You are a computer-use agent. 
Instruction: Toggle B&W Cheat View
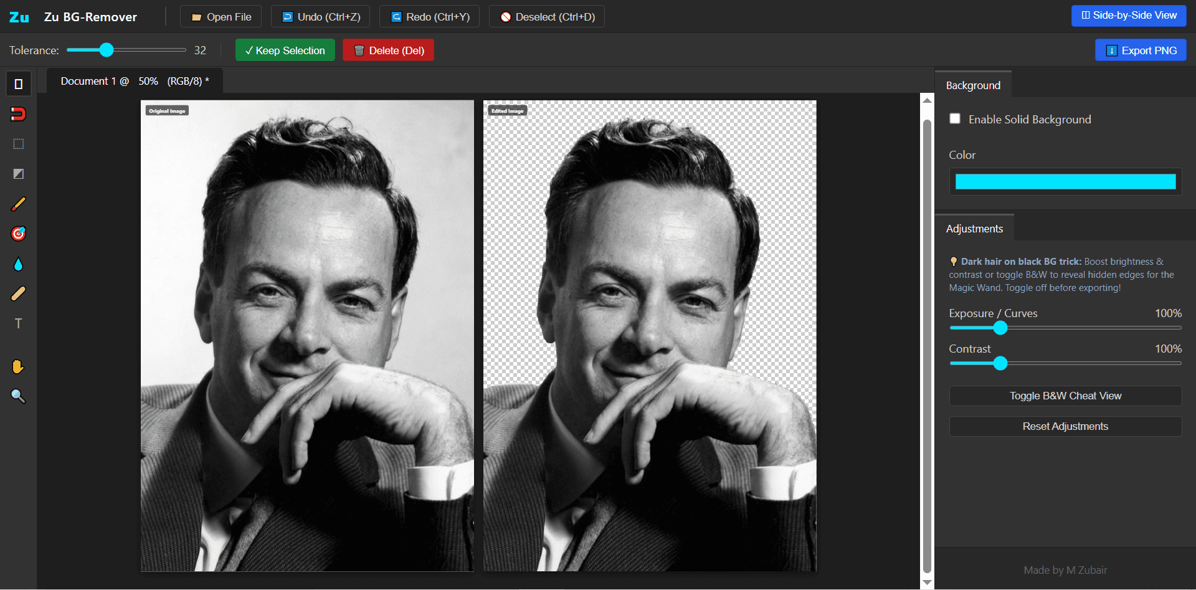point(1066,396)
